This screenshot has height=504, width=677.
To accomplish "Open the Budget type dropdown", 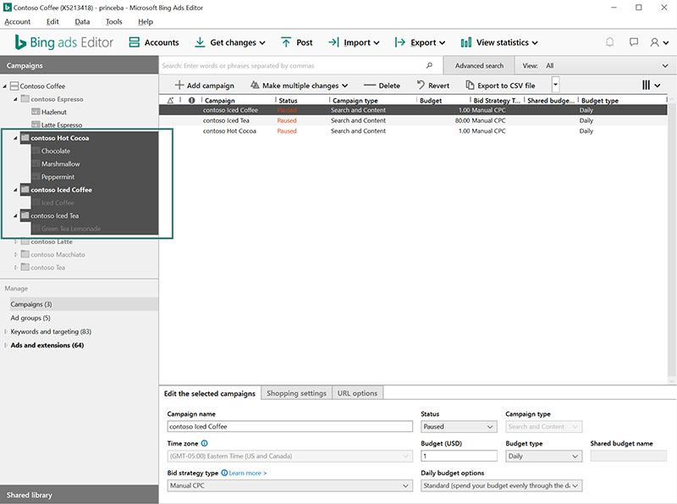I will tap(543, 456).
